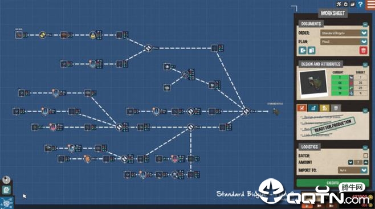Decrease the Amount value
Viewport: 375px width, 209px height.
[350, 162]
